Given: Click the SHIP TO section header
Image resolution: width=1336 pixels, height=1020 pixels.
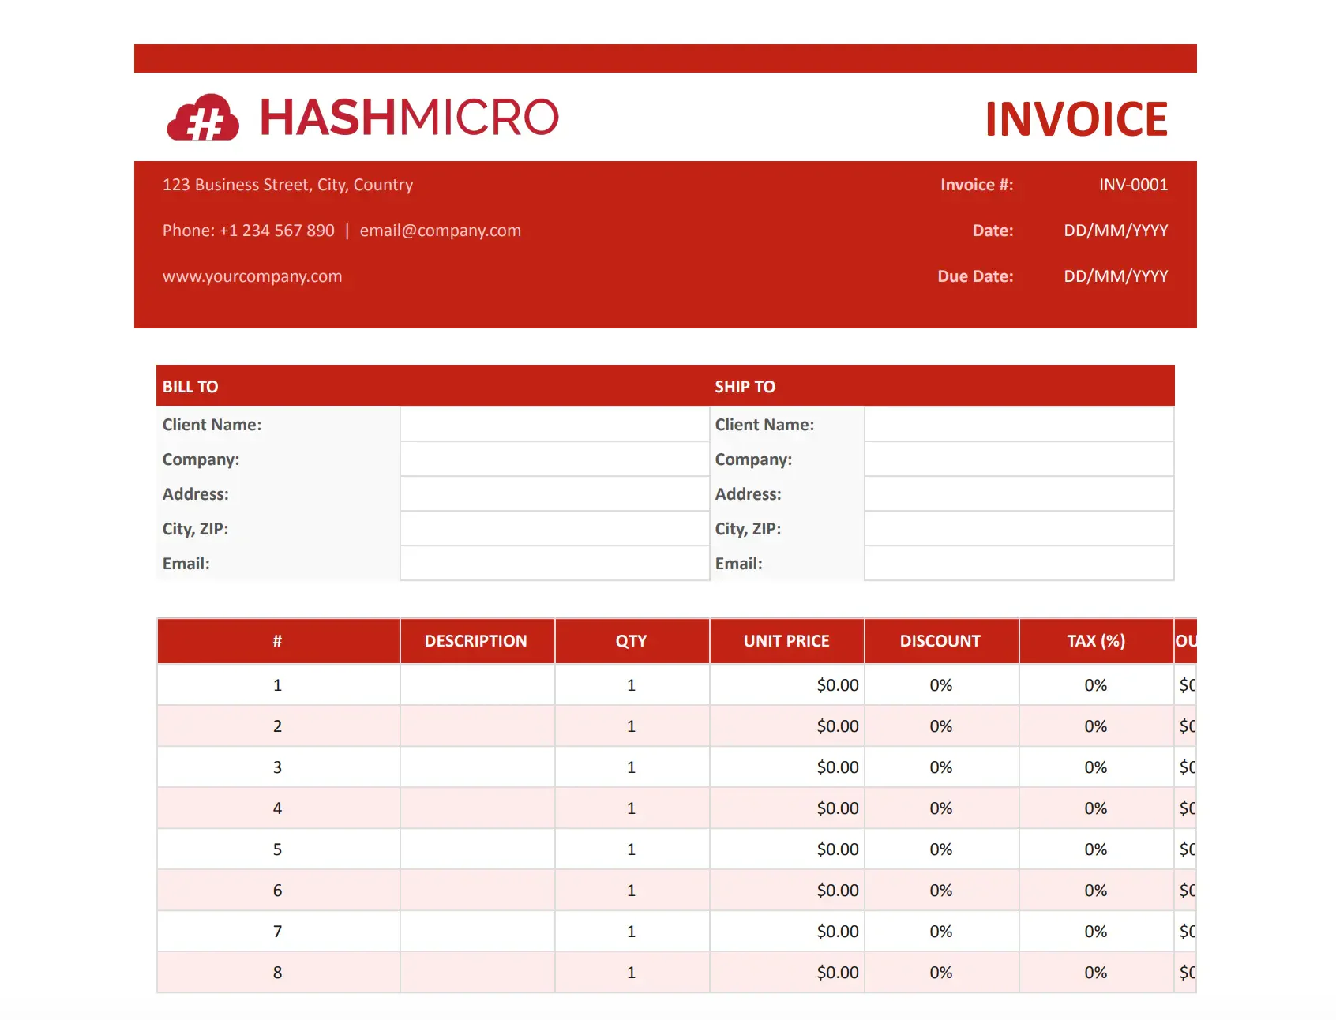Looking at the screenshot, I should (x=745, y=387).
